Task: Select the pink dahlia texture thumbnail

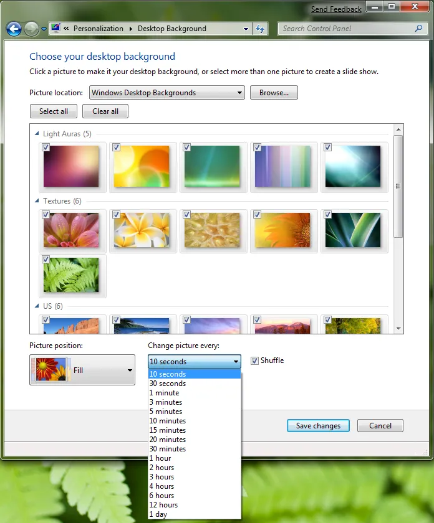Action: coord(71,230)
